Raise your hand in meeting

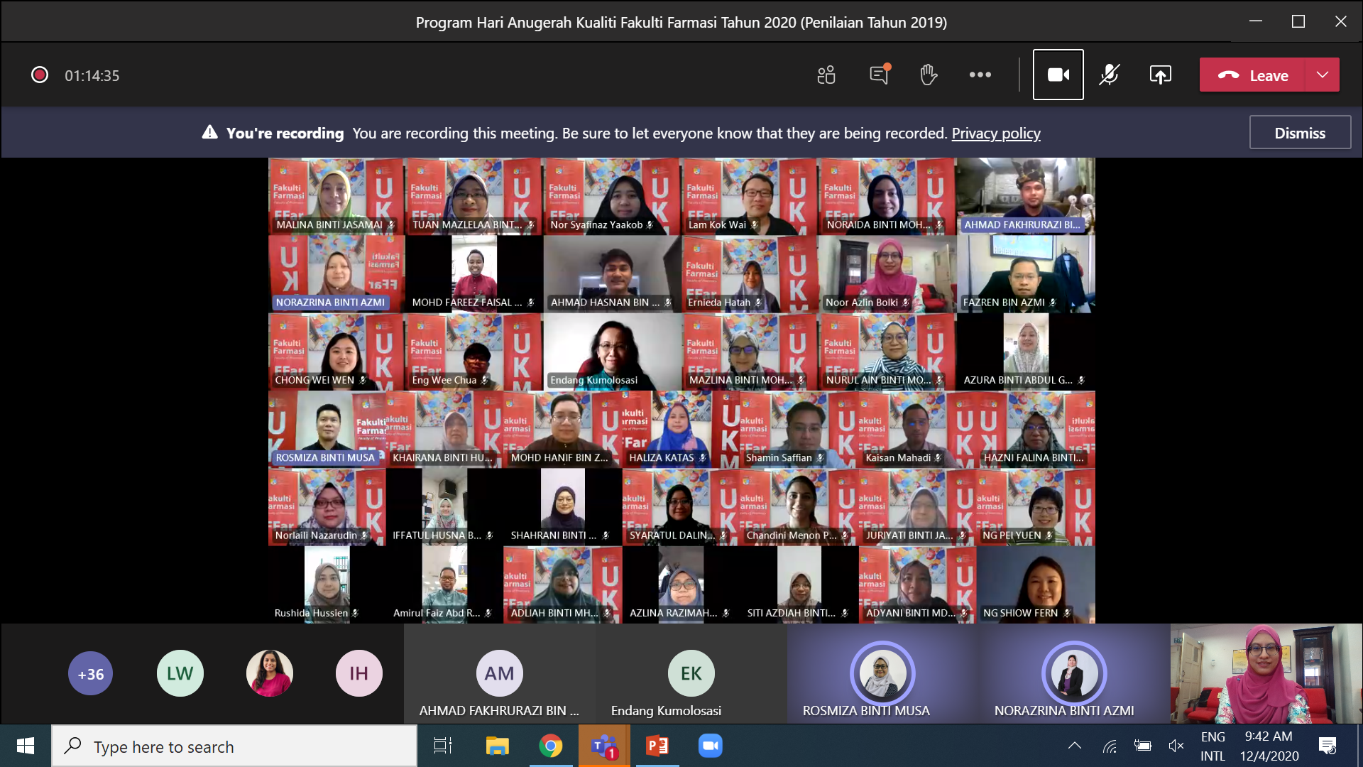[x=929, y=75]
